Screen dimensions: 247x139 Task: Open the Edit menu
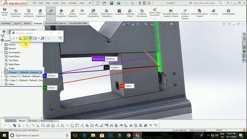point(41,3)
